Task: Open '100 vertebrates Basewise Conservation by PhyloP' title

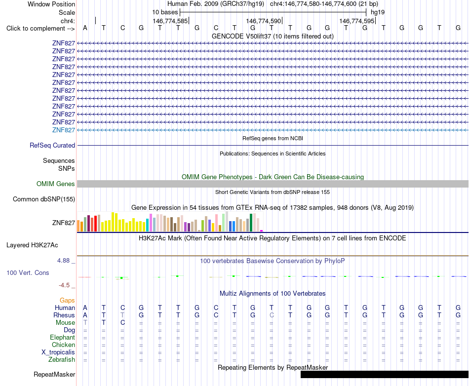Action: pyautogui.click(x=273, y=261)
